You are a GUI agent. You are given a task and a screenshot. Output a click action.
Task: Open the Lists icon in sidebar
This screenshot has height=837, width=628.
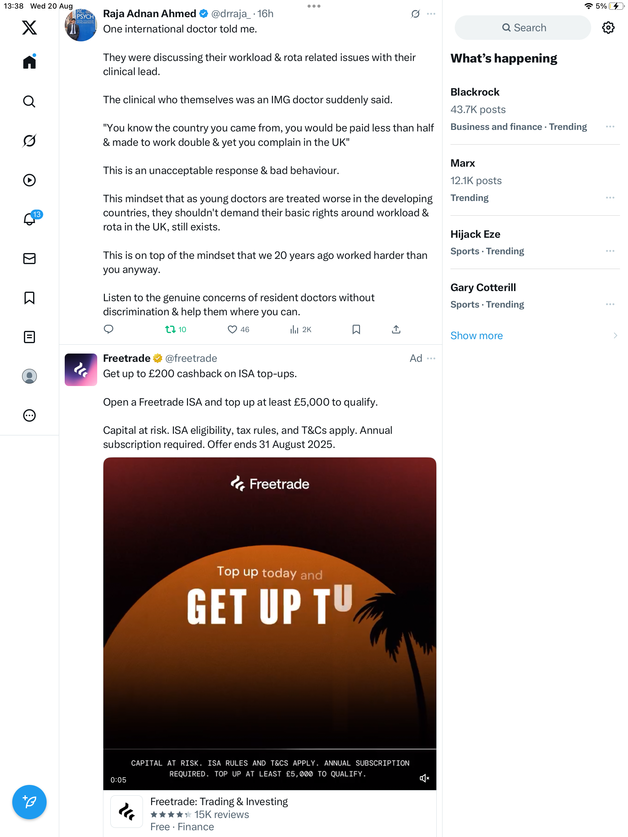pyautogui.click(x=29, y=337)
